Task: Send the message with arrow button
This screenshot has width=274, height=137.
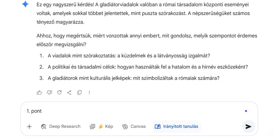Action: [248, 126]
